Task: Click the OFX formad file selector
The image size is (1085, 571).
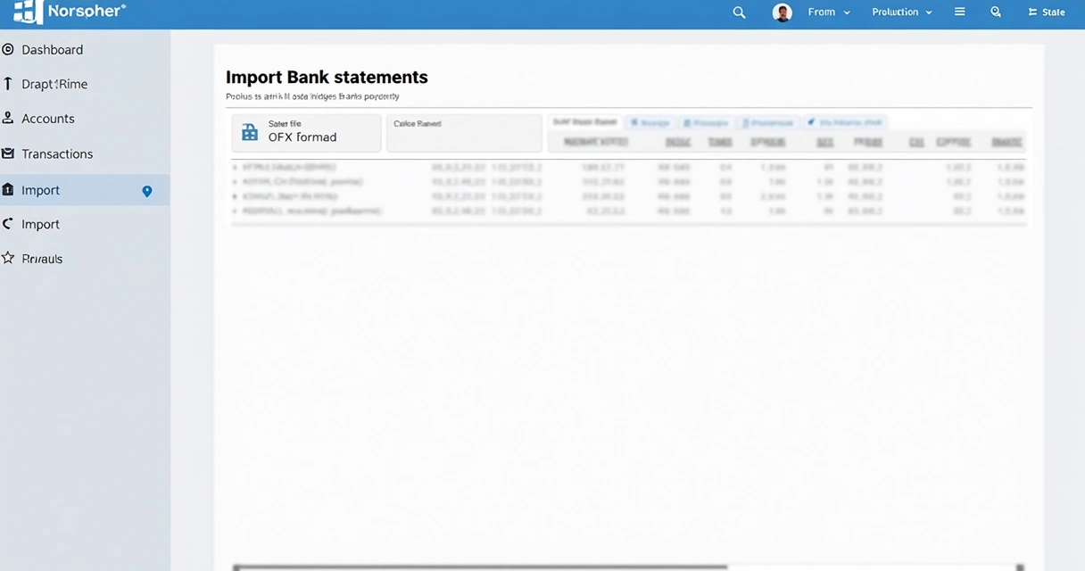Action: pyautogui.click(x=306, y=133)
